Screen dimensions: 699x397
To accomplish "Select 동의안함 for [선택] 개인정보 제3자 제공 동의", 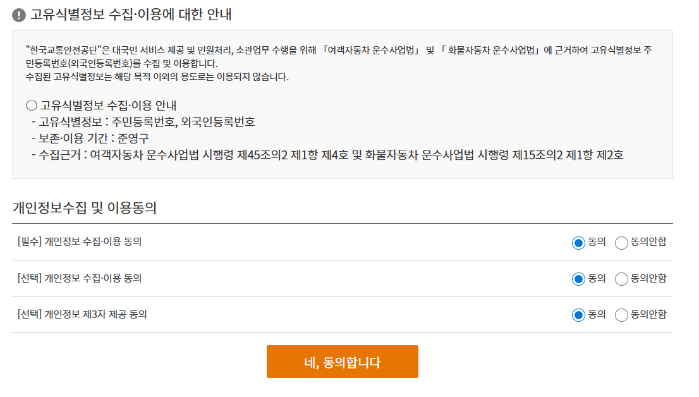I will 621,314.
